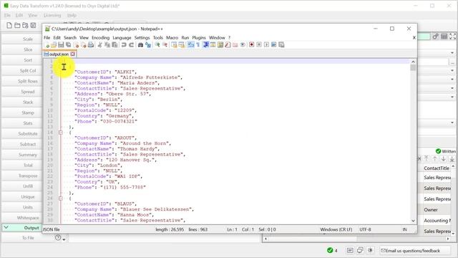458x258 pixels.
Task: Open the Language menu
Action: pyautogui.click(x=122, y=38)
